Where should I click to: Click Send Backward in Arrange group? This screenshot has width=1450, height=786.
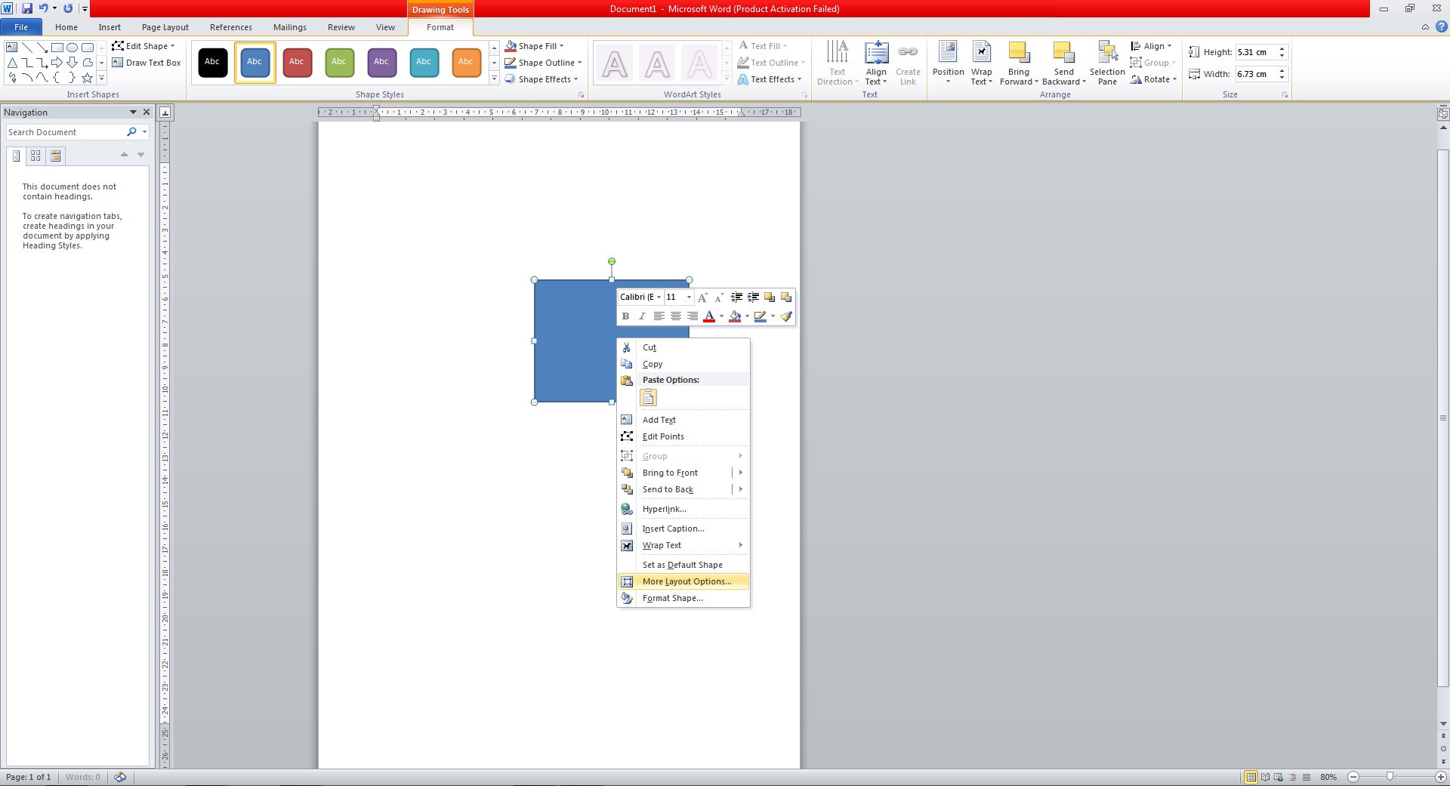coord(1063,63)
